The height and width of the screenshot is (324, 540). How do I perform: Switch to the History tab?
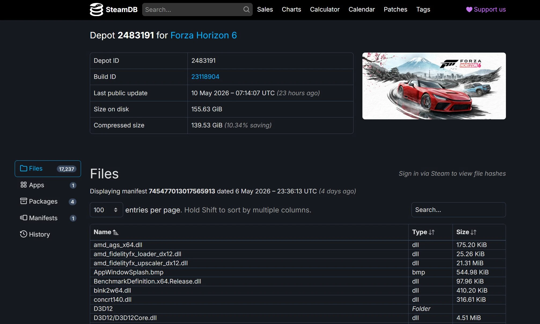click(x=48, y=234)
